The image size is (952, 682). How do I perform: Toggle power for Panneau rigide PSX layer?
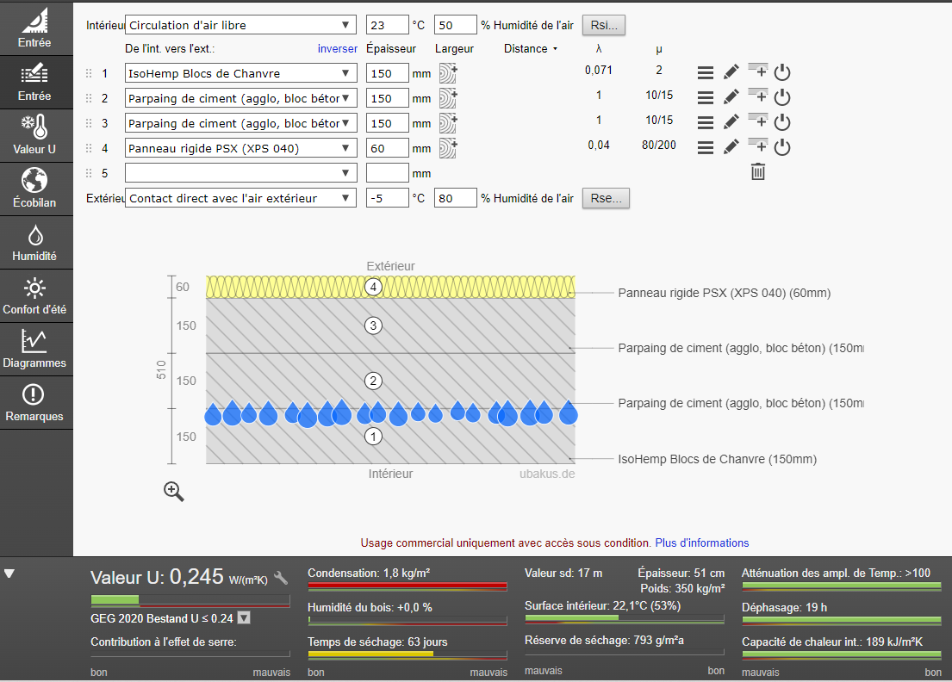click(x=782, y=147)
